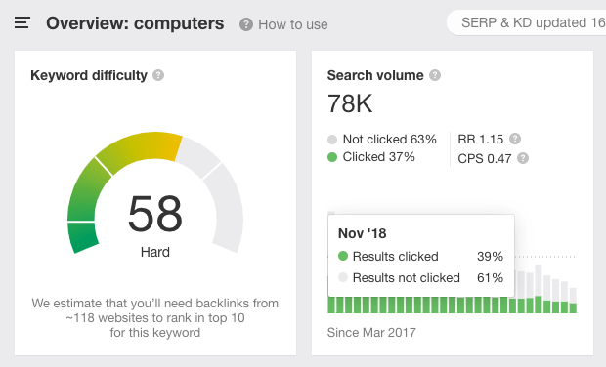Click the Results clicked tooltip row
606x367 pixels.
point(420,257)
